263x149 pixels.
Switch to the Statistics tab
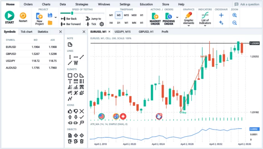tap(43, 32)
